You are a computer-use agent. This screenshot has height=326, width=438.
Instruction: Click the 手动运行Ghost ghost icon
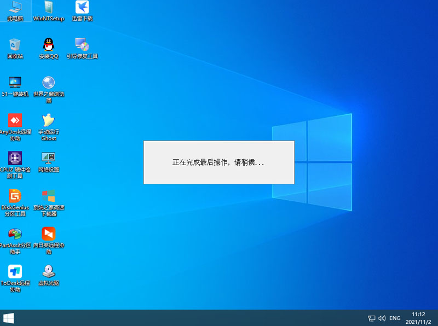49,120
